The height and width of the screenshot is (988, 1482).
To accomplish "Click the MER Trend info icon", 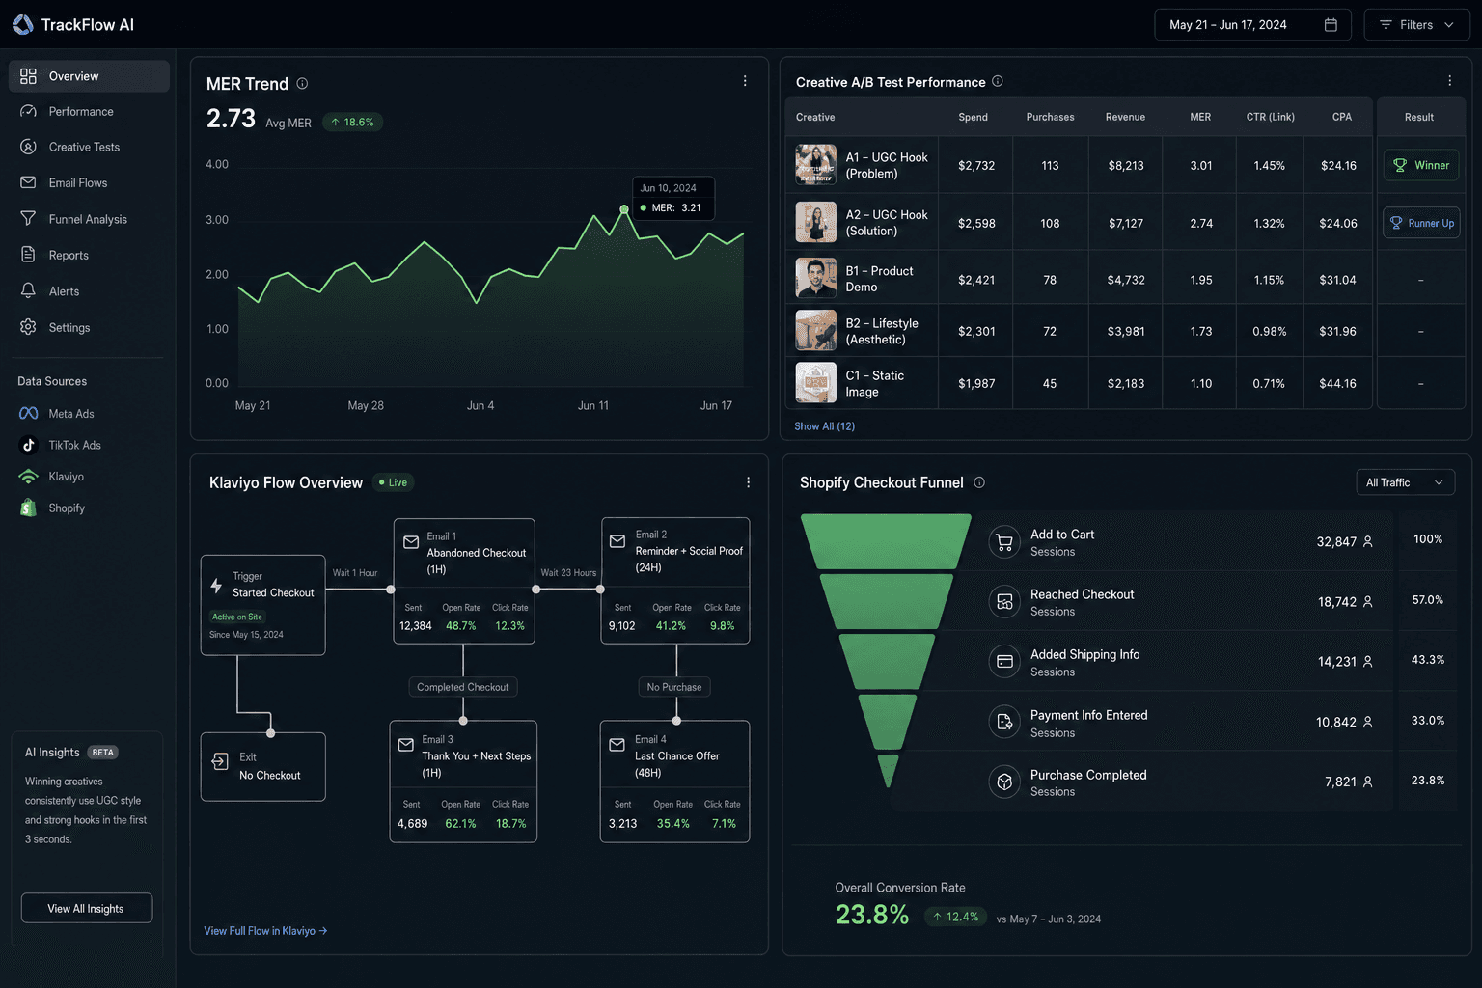I will (302, 84).
